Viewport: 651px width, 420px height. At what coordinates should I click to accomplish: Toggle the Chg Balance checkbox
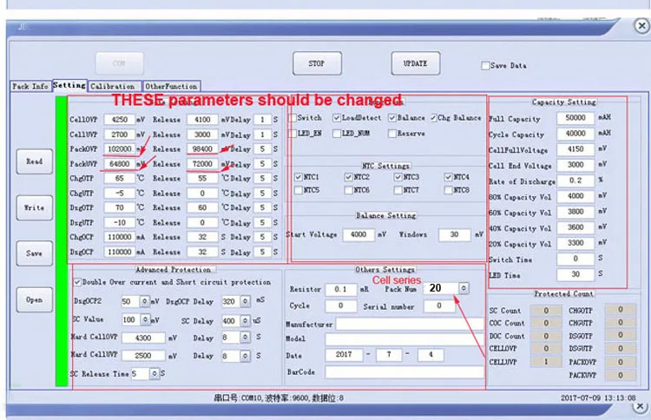click(x=433, y=118)
